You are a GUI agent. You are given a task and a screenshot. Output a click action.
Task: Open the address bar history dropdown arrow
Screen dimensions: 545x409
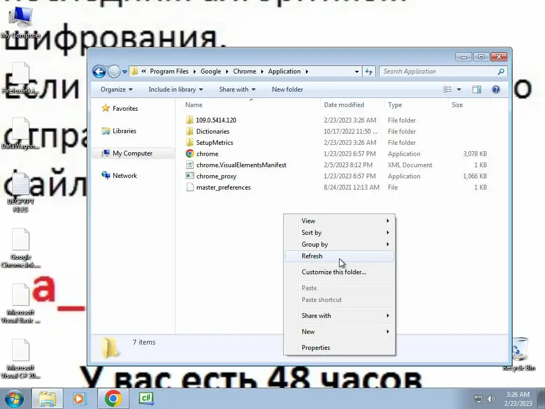tap(357, 72)
